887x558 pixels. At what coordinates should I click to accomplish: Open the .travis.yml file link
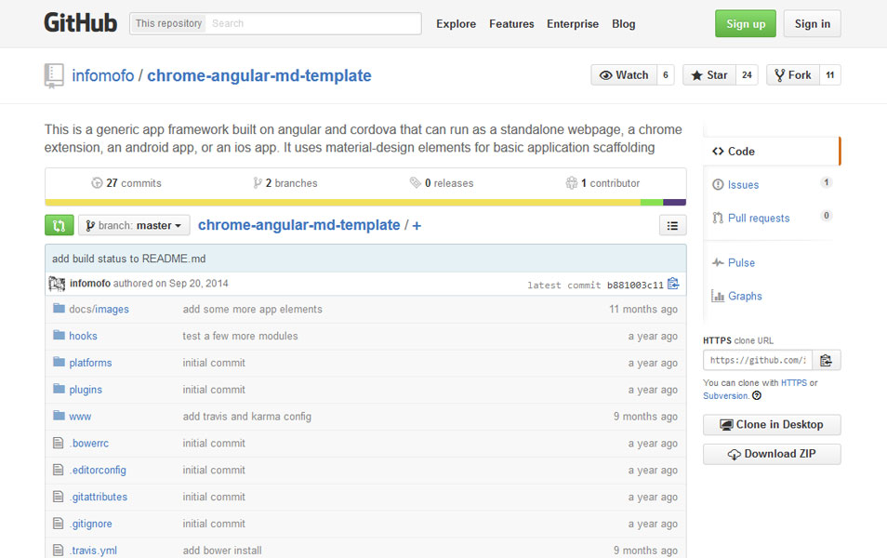tap(93, 550)
